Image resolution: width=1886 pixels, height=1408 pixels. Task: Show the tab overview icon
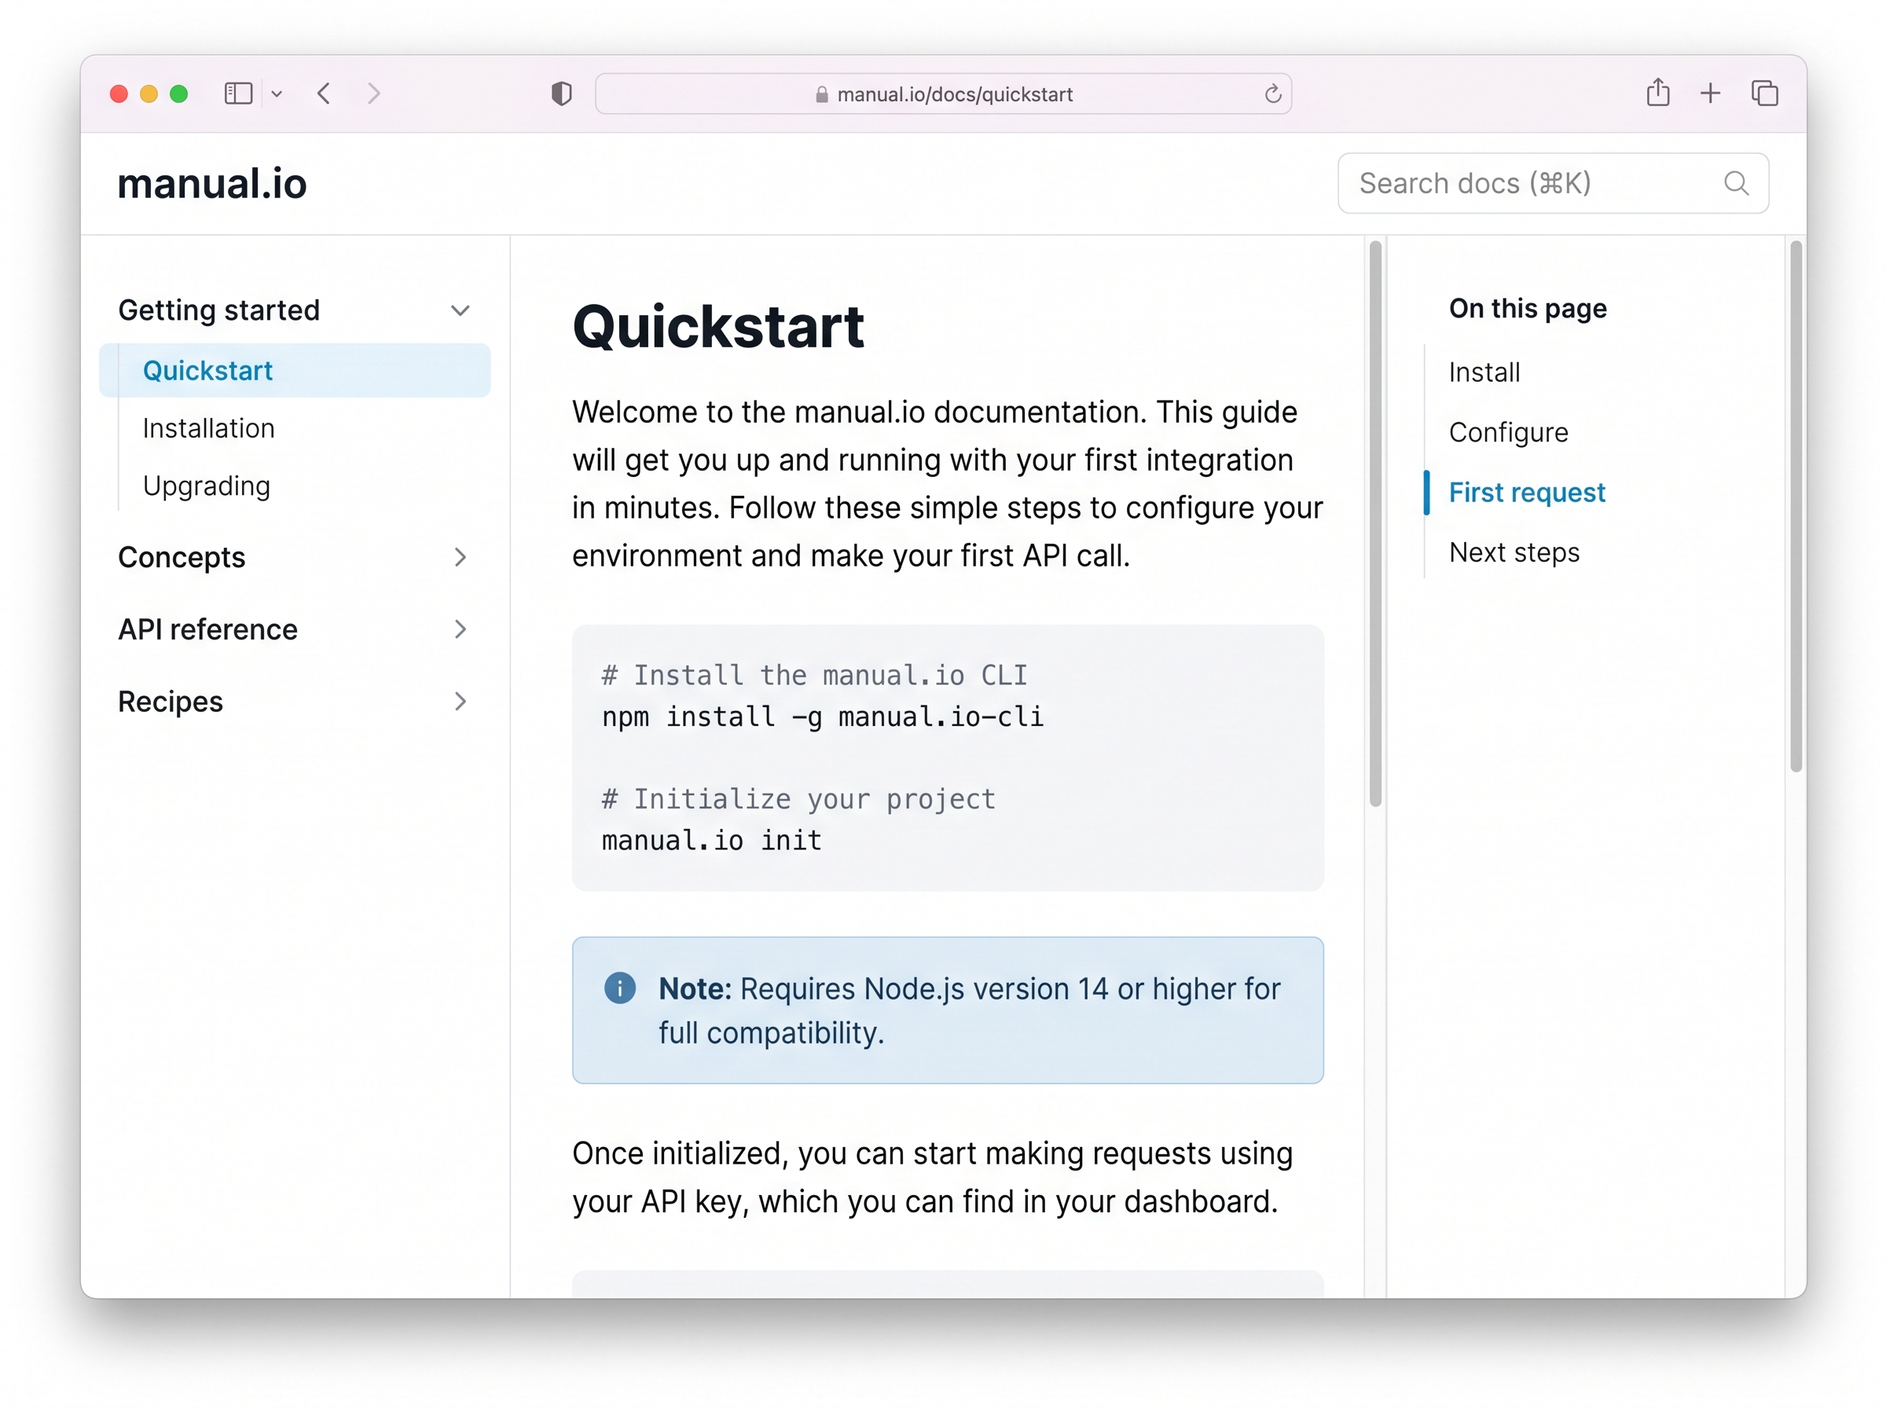(x=1764, y=93)
